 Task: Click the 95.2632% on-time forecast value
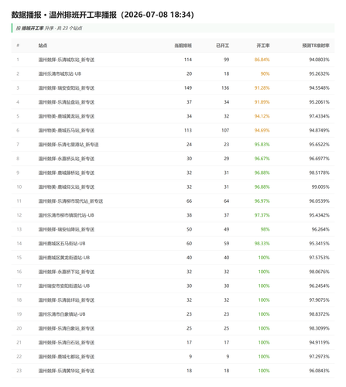(320, 74)
